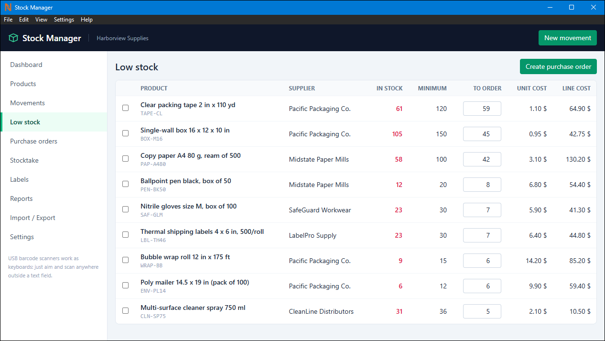
Task: Tick the checkbox for Clear packing tape
Action: [x=126, y=108]
